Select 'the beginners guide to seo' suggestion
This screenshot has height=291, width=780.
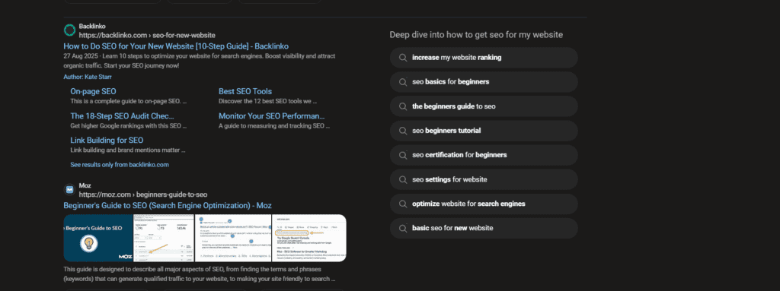pyautogui.click(x=484, y=106)
